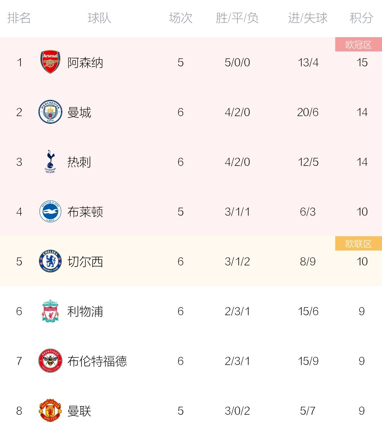Open the Liverpool club crest

[50, 311]
